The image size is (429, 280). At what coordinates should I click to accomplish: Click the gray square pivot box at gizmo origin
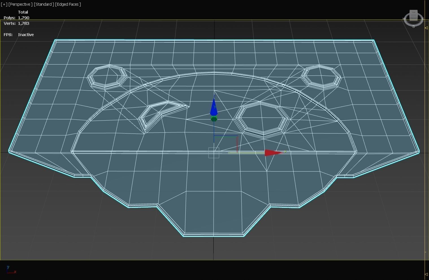[214, 153]
